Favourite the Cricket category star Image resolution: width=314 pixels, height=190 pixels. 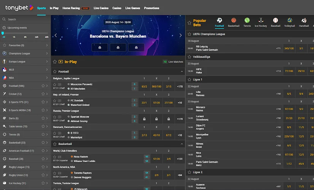click(x=43, y=94)
